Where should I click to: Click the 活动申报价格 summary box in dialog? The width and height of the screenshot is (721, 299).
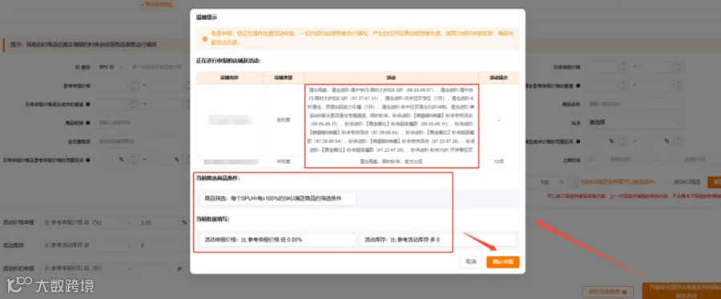click(278, 239)
